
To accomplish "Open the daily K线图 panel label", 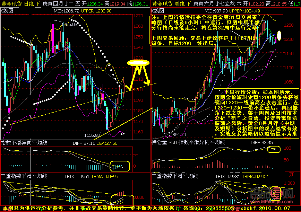I will (x=7, y=11).
